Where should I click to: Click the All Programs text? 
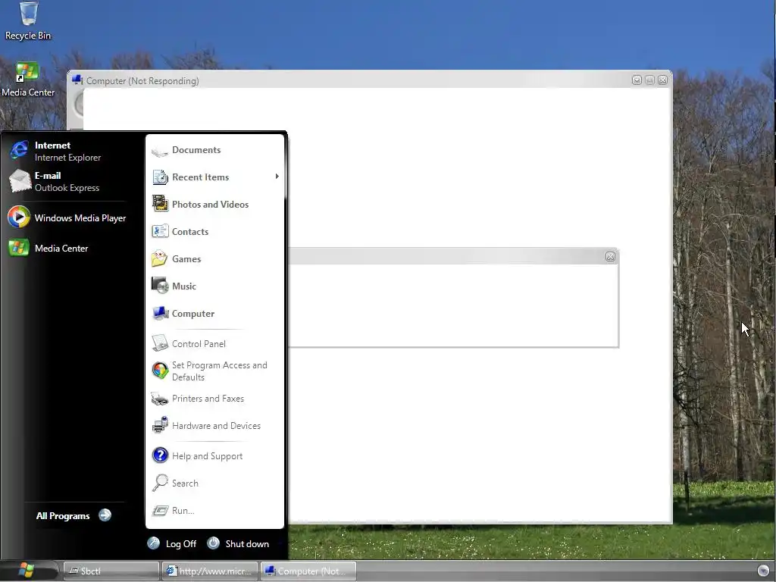coord(63,515)
